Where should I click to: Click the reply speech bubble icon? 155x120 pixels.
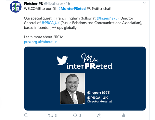[x=26, y=115]
